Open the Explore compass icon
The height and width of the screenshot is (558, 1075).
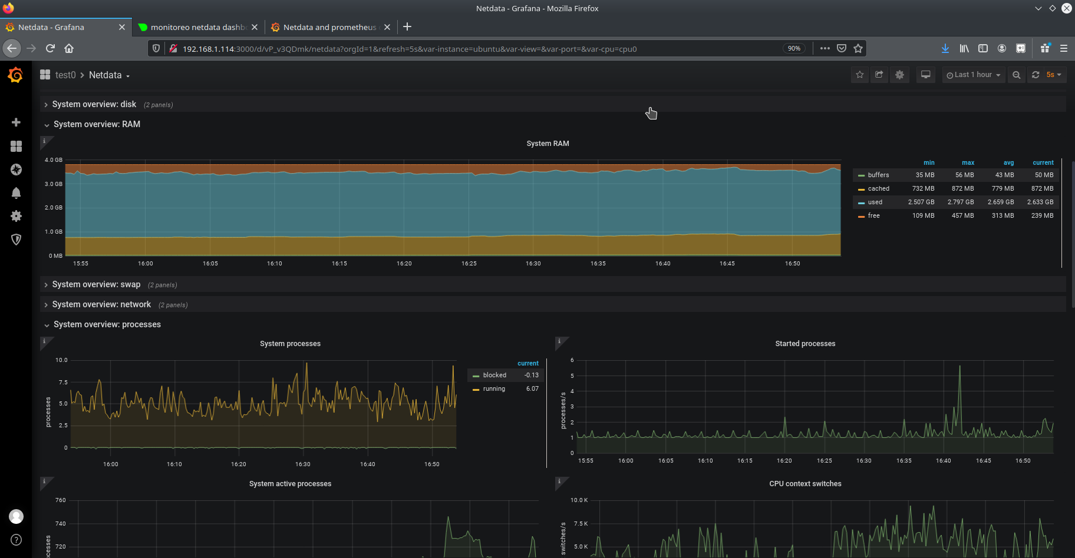click(16, 170)
